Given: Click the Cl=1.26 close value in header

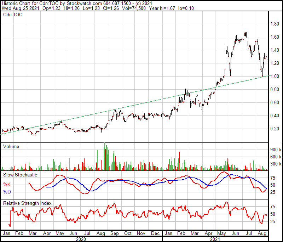Looking at the screenshot, I should tap(111, 8).
